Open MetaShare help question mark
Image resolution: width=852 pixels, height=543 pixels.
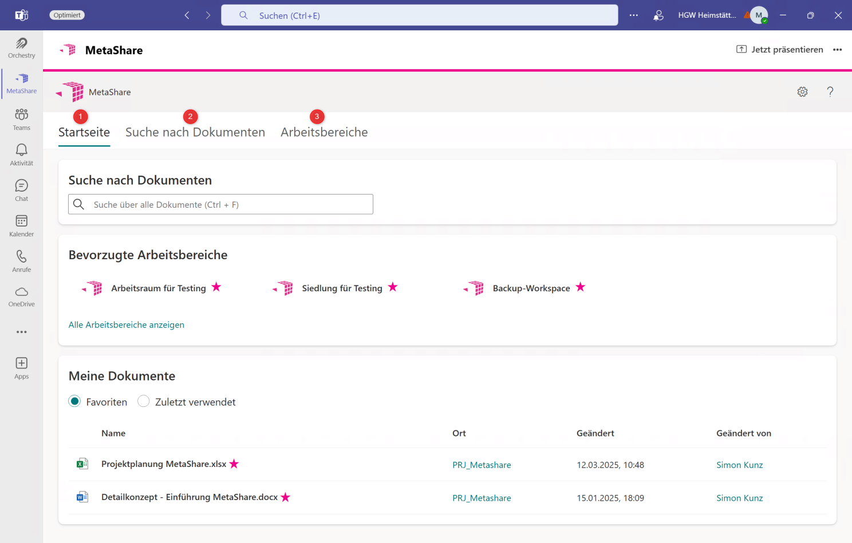pyautogui.click(x=830, y=92)
